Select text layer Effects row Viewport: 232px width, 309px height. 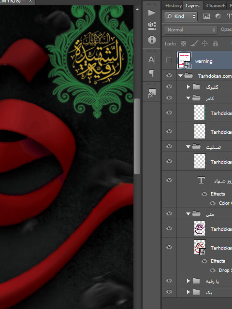coord(217,194)
